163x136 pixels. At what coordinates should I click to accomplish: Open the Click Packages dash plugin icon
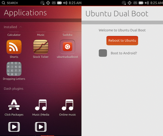14,105
